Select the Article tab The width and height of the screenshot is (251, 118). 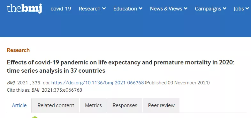point(19,105)
